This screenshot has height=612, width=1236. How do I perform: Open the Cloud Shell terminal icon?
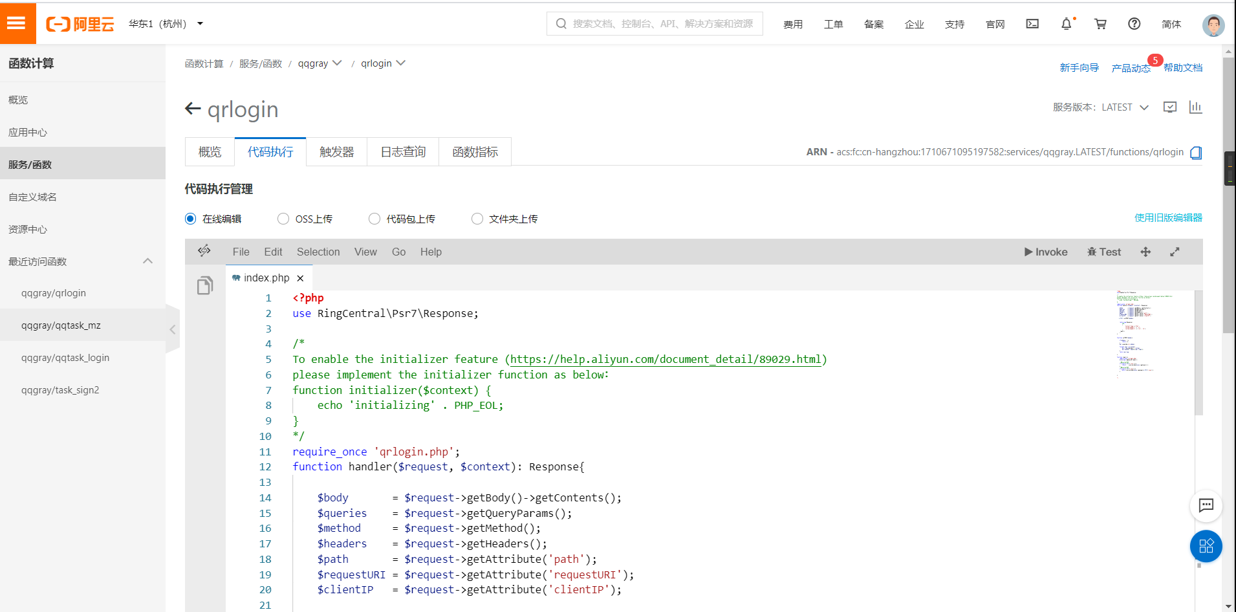1032,24
